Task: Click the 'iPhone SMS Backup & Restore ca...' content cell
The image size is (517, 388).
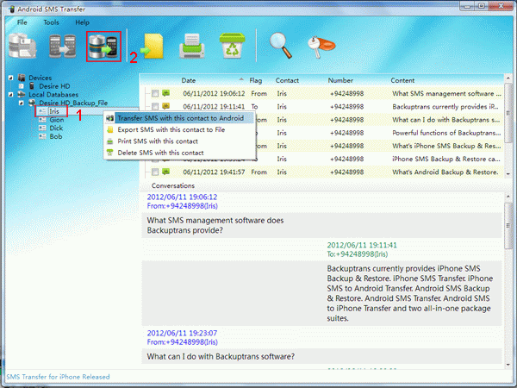Action: click(x=446, y=159)
